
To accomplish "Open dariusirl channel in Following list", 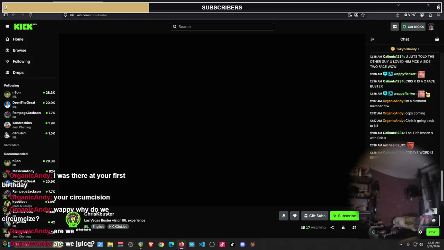I will click(x=29, y=135).
